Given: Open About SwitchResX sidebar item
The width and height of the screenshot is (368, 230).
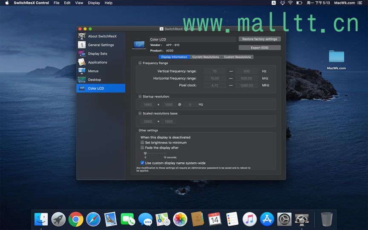Looking at the screenshot, I should click(x=101, y=36).
